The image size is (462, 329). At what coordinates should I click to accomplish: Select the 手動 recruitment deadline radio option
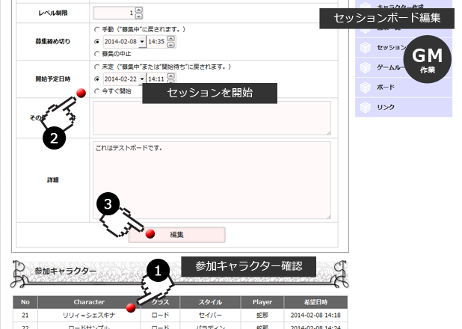point(96,29)
